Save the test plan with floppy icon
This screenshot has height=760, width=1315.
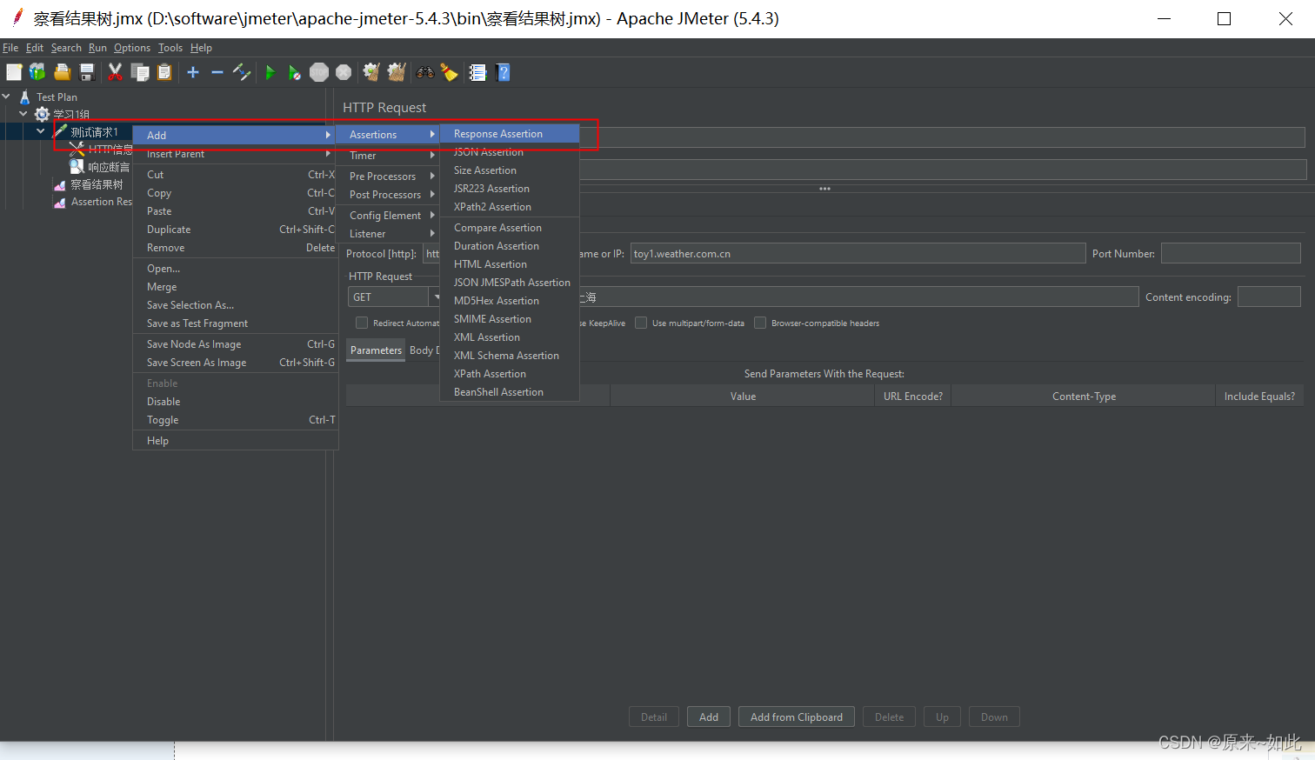pyautogui.click(x=87, y=72)
